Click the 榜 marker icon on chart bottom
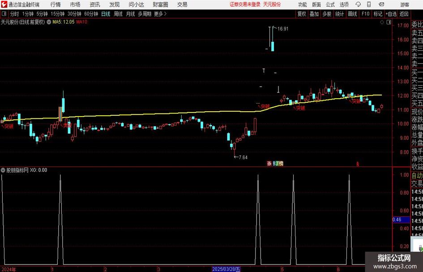The height and width of the screenshot is (272, 423). (x=281, y=163)
